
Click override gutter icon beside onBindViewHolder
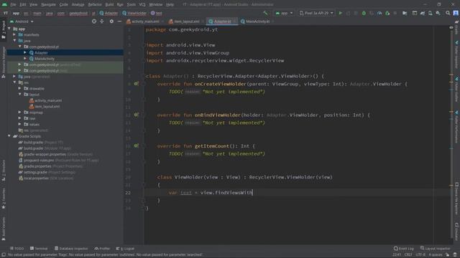[136, 115]
